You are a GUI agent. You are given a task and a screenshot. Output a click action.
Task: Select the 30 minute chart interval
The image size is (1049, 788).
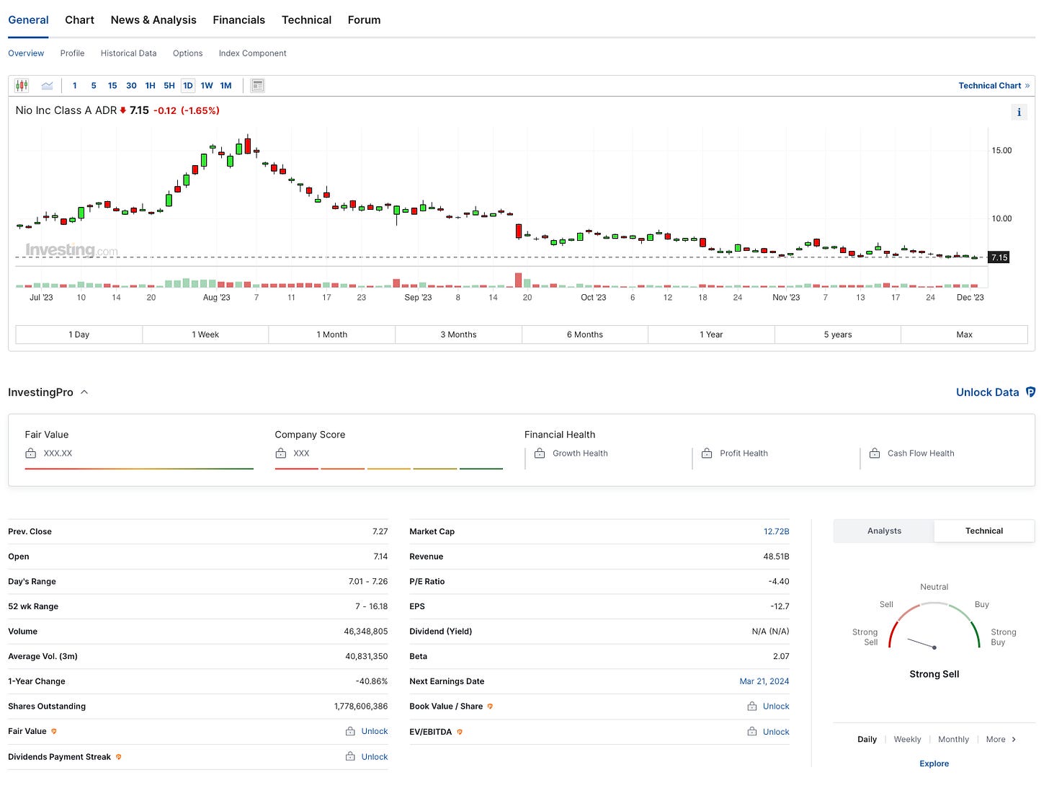[131, 86]
